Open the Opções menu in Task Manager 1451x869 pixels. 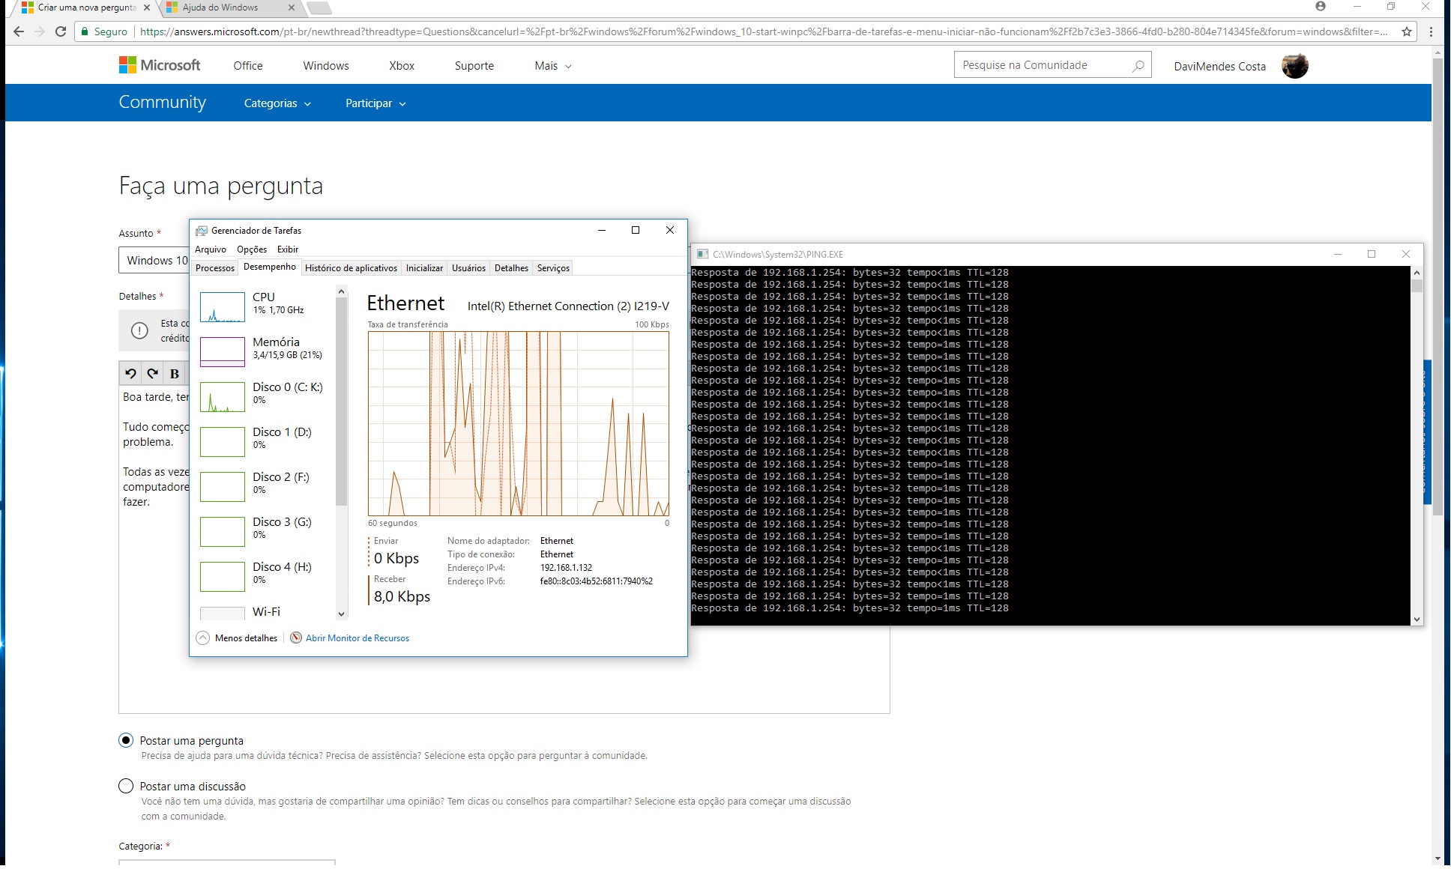click(251, 249)
